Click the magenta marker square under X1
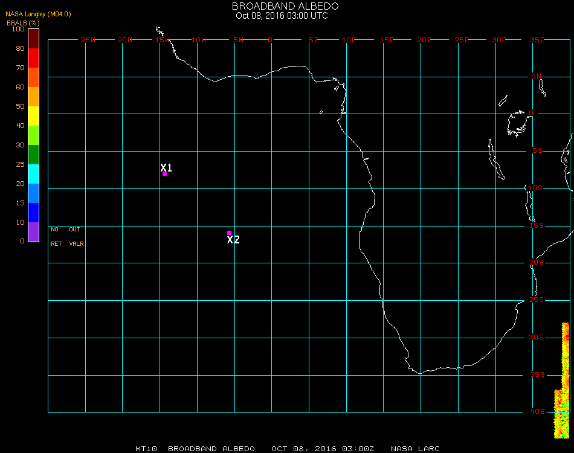This screenshot has height=453, width=574. [165, 174]
